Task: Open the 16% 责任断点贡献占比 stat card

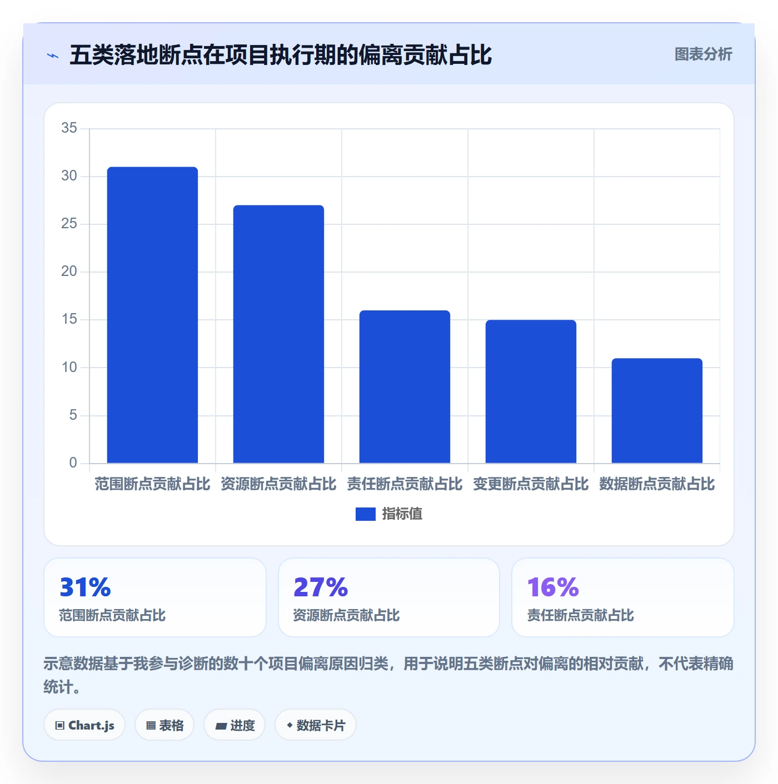Action: point(623,597)
